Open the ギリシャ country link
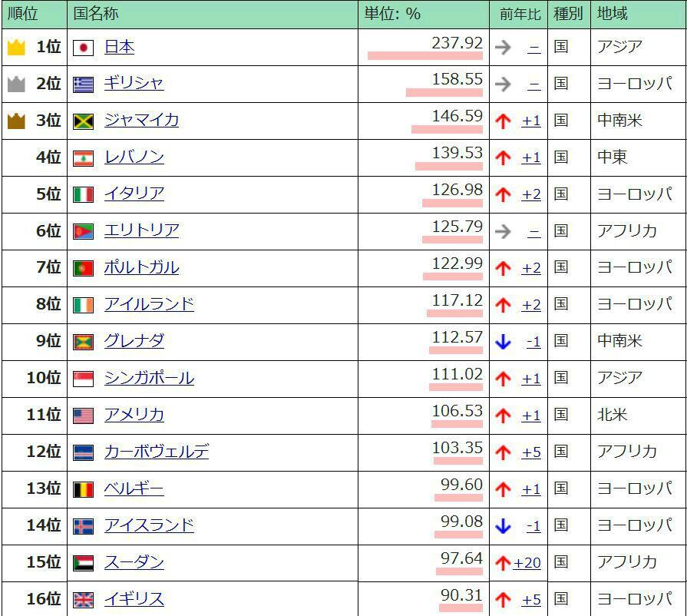 pos(134,84)
